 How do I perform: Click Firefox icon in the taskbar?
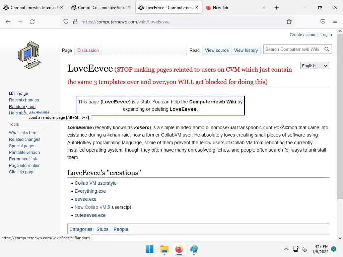tap(179, 249)
